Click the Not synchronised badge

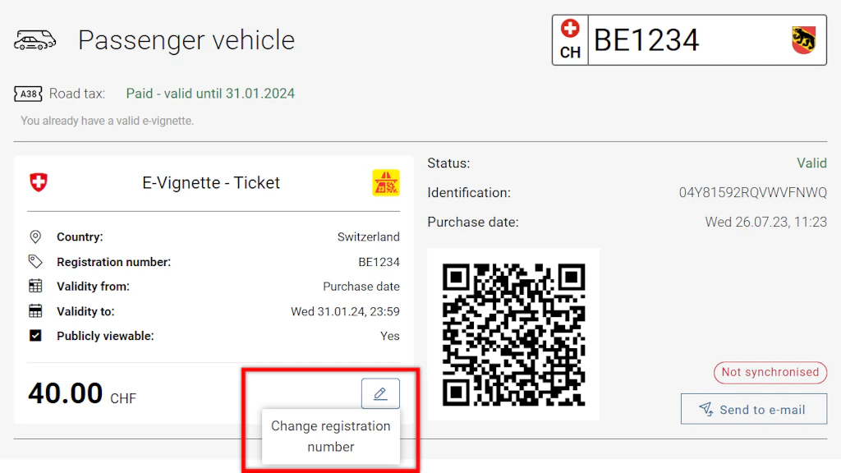pos(770,372)
